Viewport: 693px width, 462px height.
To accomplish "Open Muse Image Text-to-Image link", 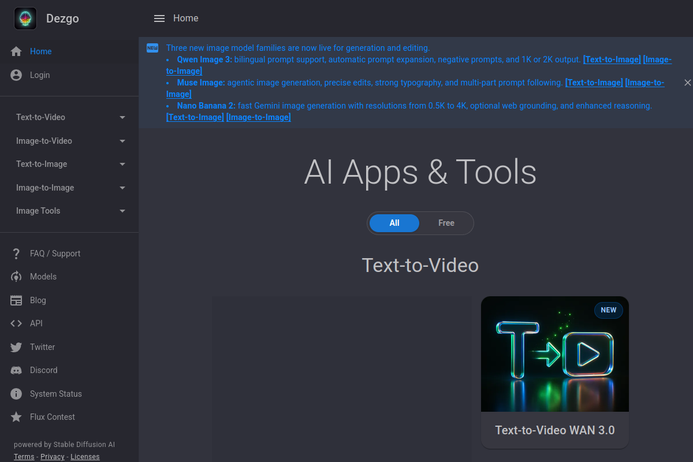I will pos(594,83).
